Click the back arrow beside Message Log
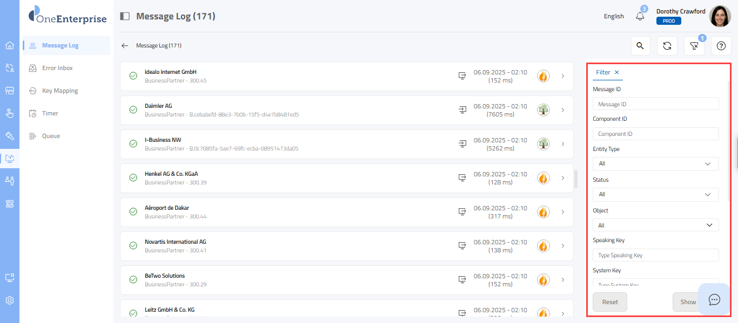The height and width of the screenshot is (323, 738). click(x=125, y=46)
